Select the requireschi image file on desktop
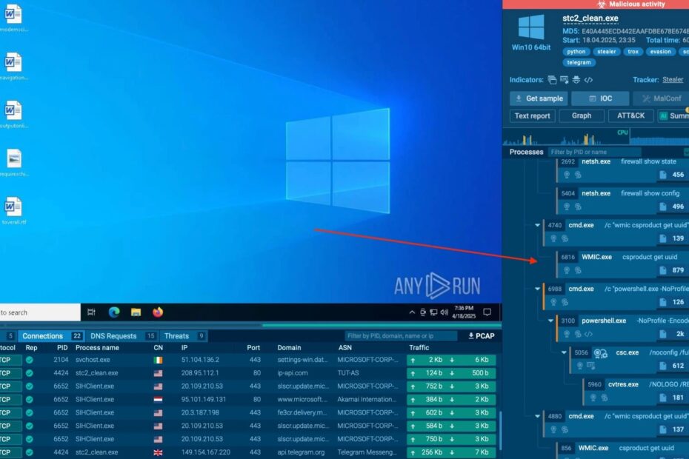The height and width of the screenshot is (459, 689). pyautogui.click(x=13, y=163)
